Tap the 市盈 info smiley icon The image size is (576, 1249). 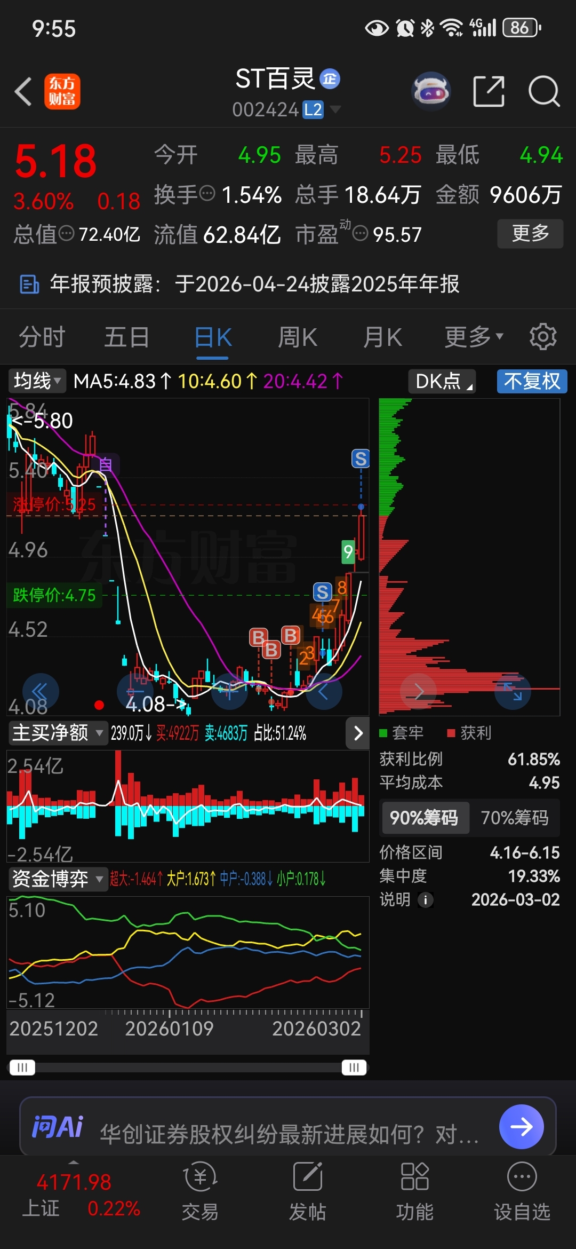pyautogui.click(x=361, y=233)
